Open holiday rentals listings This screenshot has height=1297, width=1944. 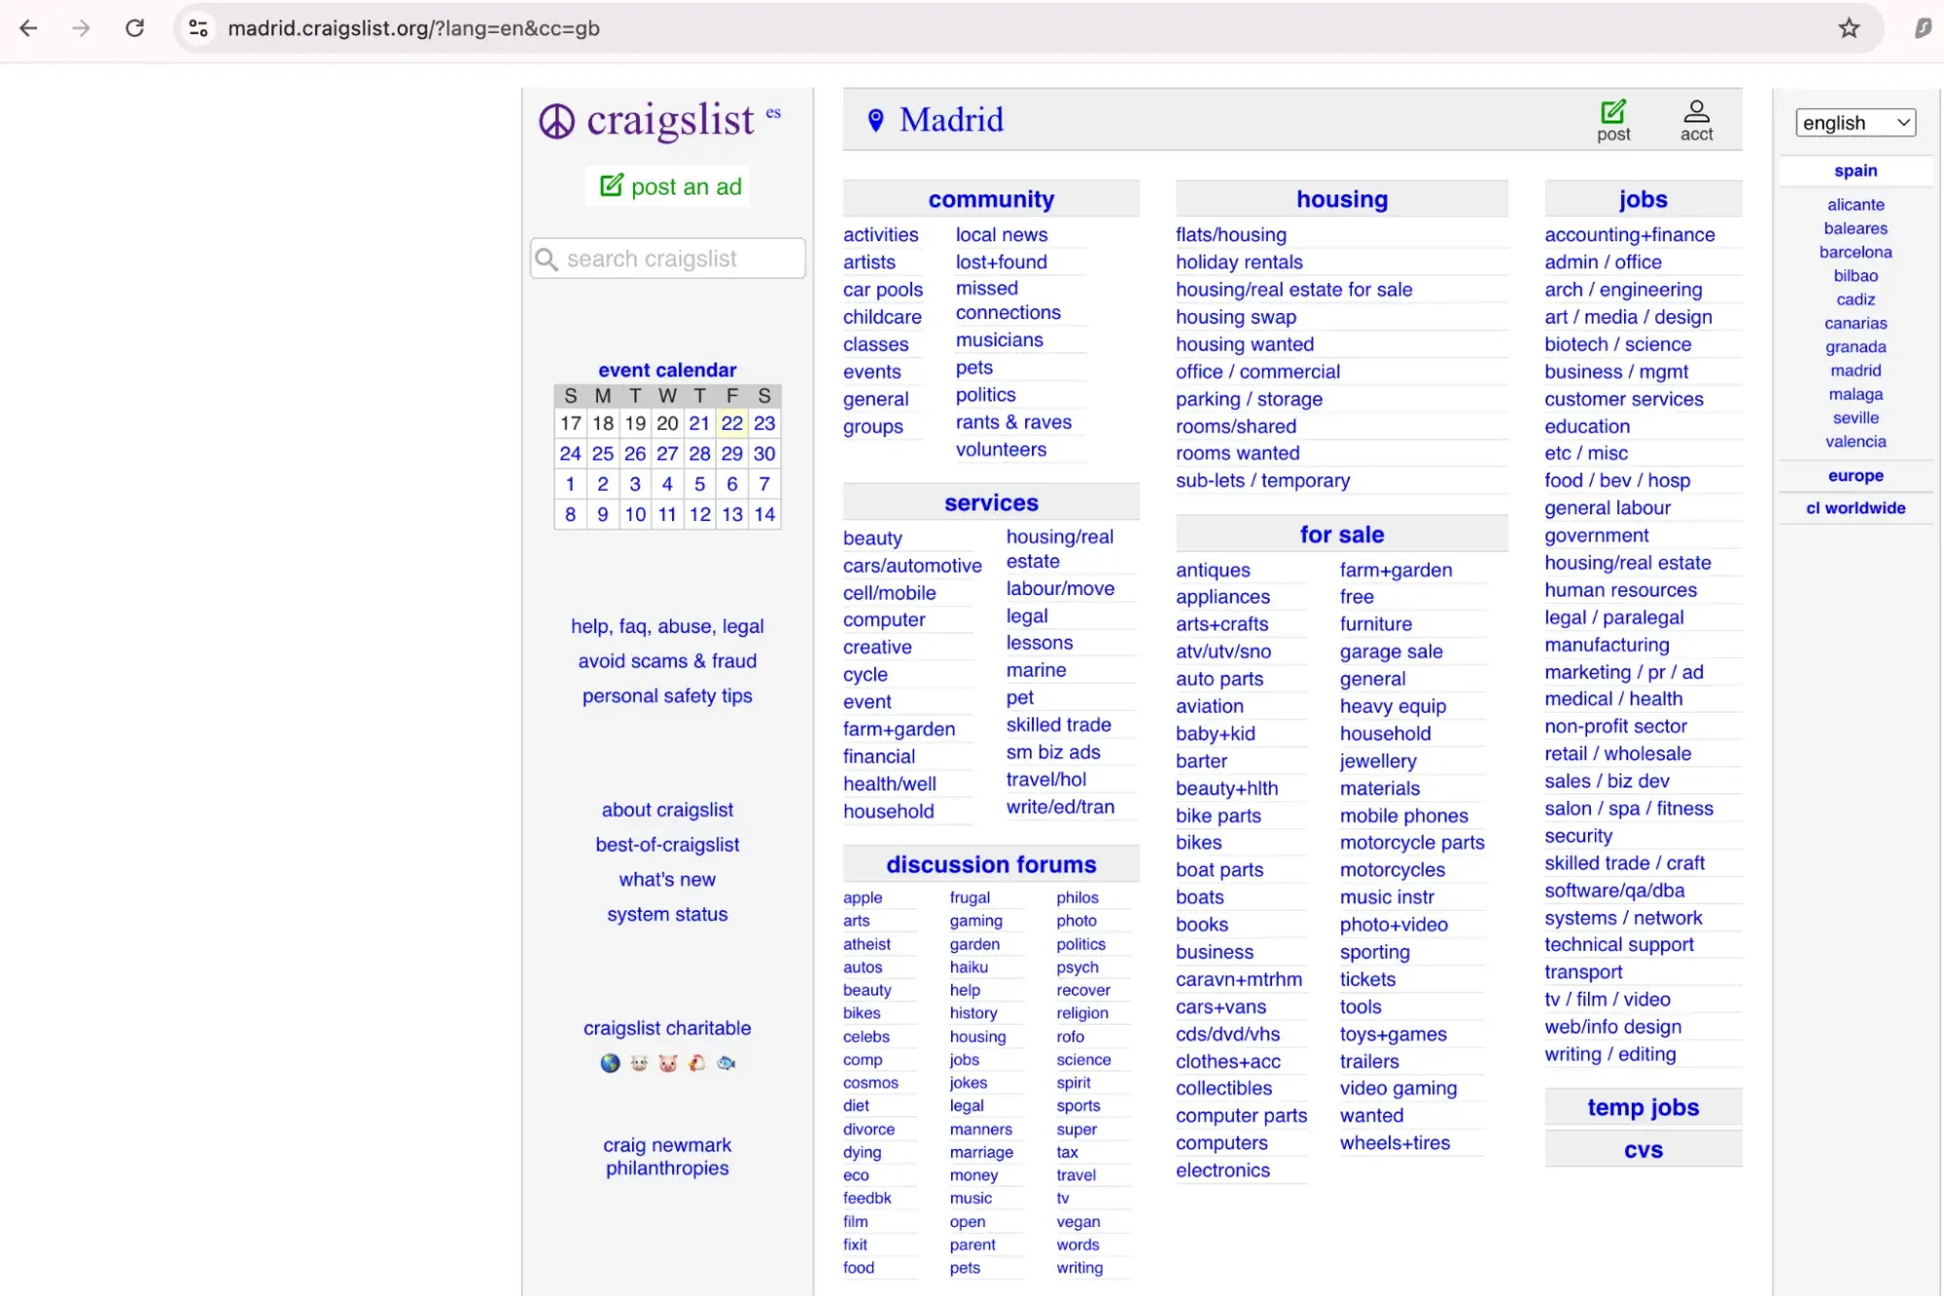(1239, 262)
